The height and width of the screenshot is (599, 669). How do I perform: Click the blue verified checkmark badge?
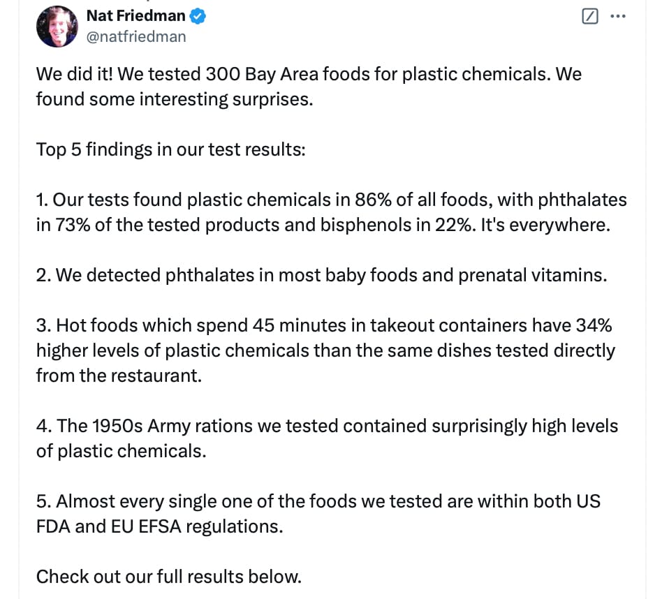click(x=198, y=16)
